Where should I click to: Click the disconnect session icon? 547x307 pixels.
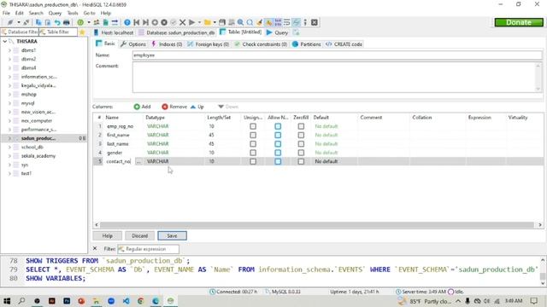pos(26,22)
